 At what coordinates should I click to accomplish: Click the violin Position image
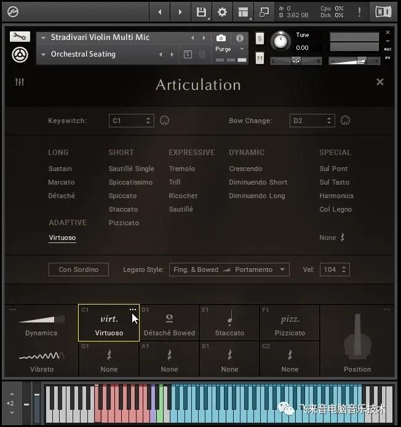(x=357, y=337)
